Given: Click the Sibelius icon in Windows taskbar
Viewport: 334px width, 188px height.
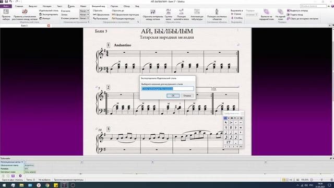Looking at the screenshot, I should [64, 185].
